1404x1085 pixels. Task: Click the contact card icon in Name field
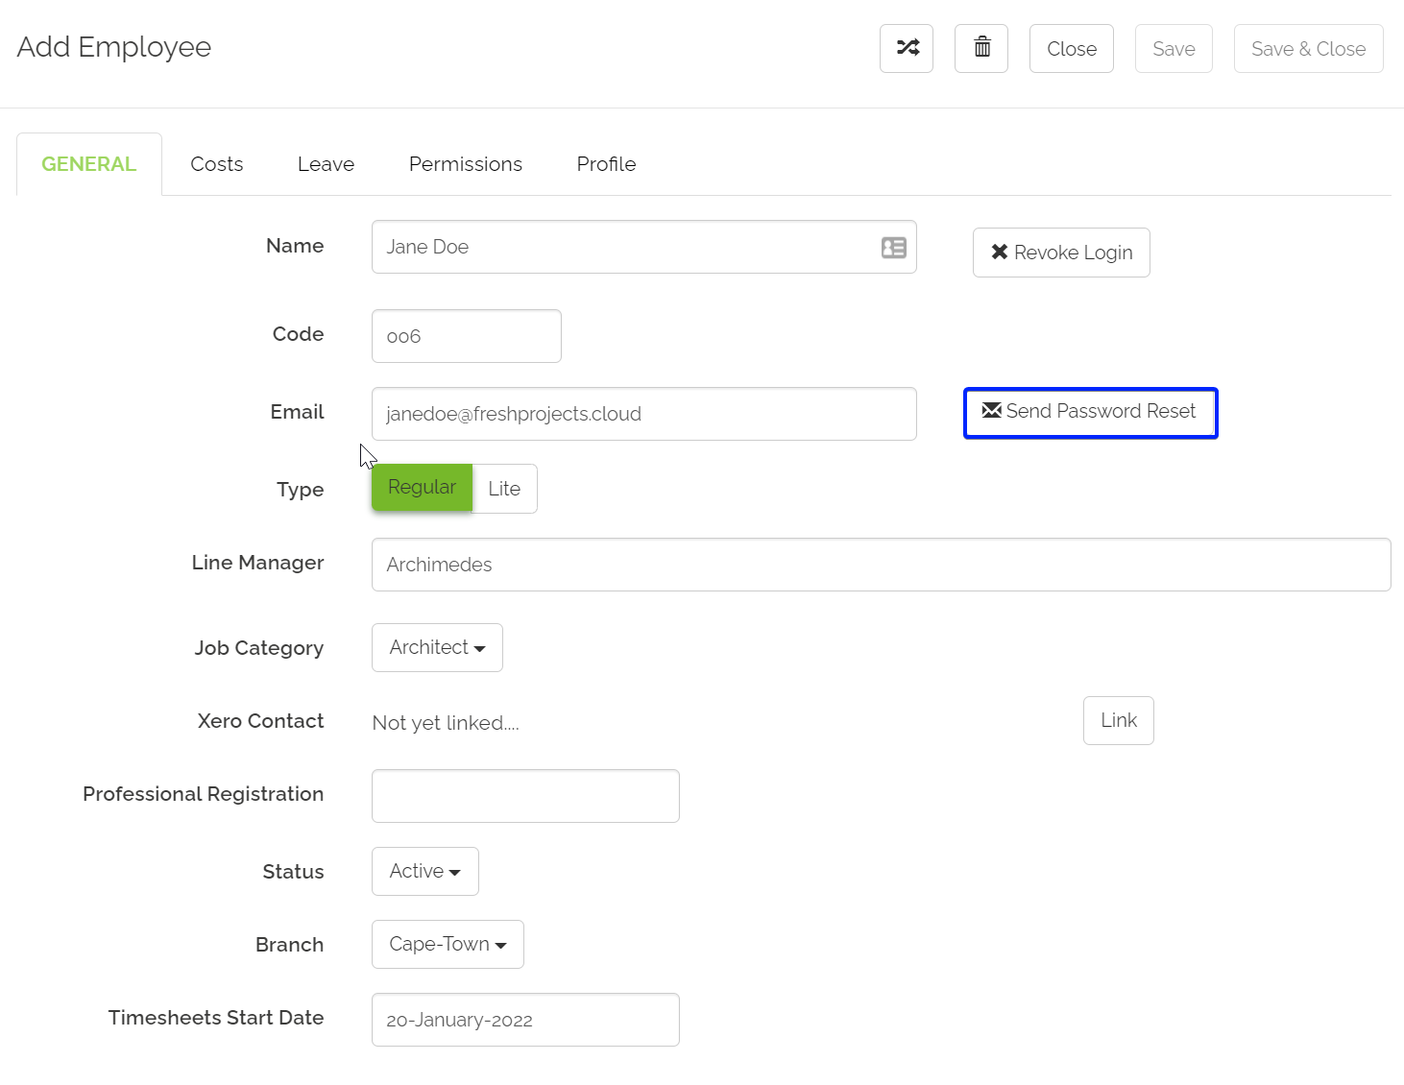tap(894, 248)
